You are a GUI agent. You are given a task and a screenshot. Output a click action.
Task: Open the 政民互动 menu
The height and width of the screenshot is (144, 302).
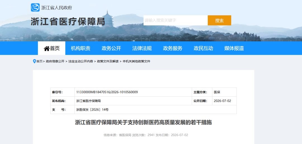click(x=203, y=48)
